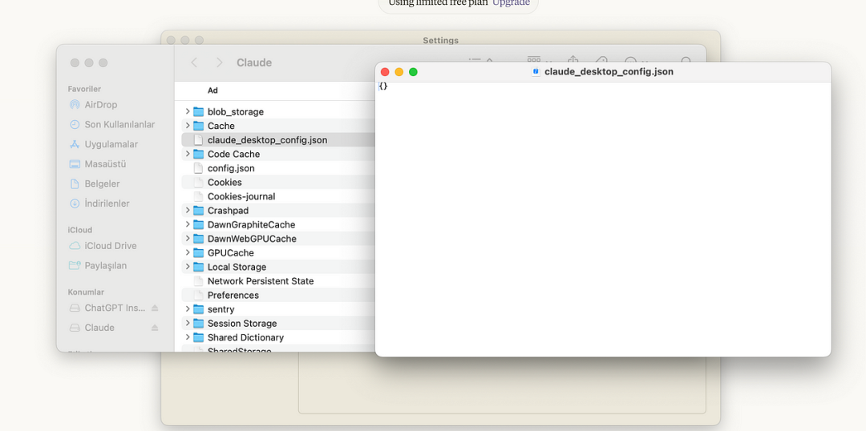Select the Preferences file
866x431 pixels.
278,296
